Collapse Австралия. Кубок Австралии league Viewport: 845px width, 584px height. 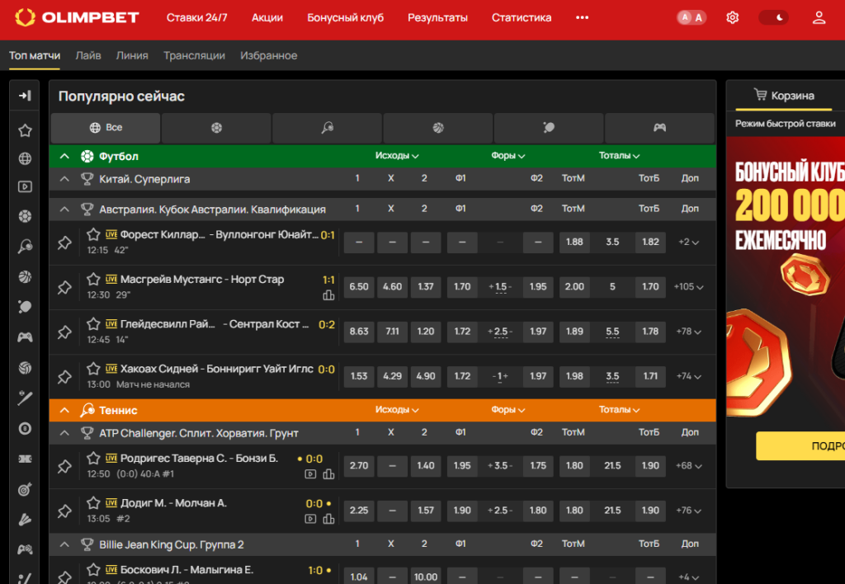(64, 209)
